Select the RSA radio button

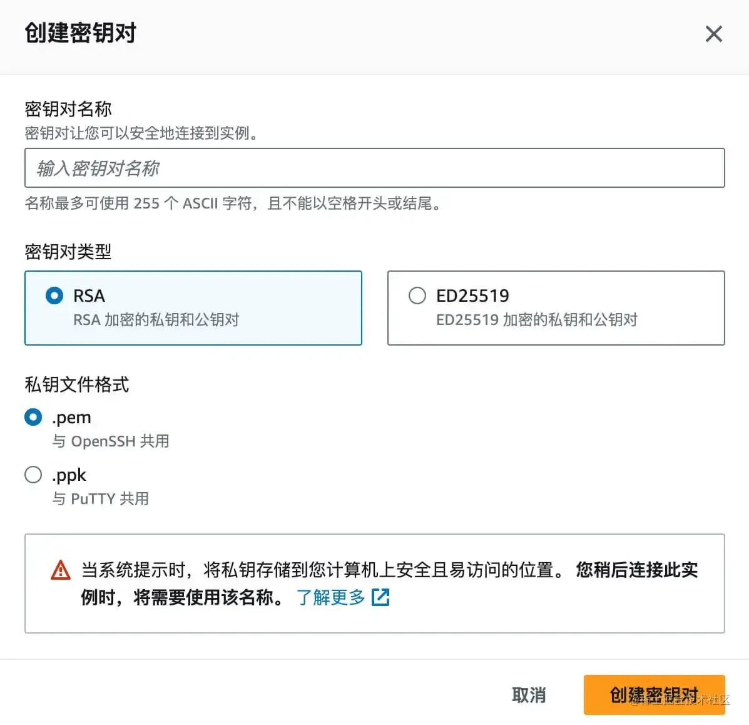click(54, 296)
